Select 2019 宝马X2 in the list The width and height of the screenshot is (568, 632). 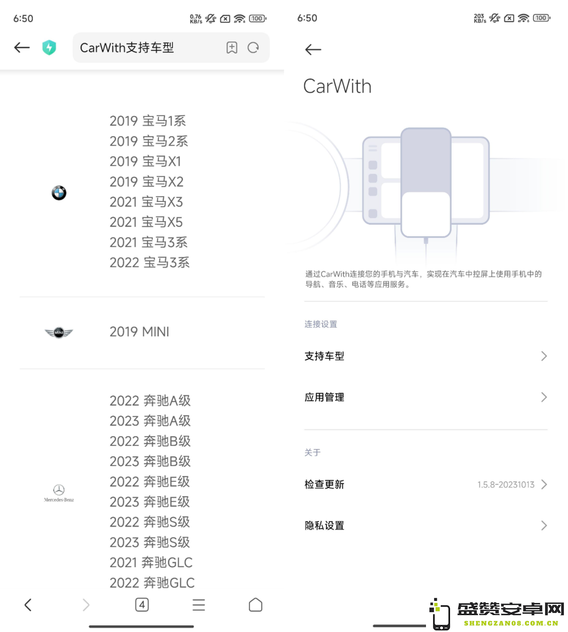(147, 181)
